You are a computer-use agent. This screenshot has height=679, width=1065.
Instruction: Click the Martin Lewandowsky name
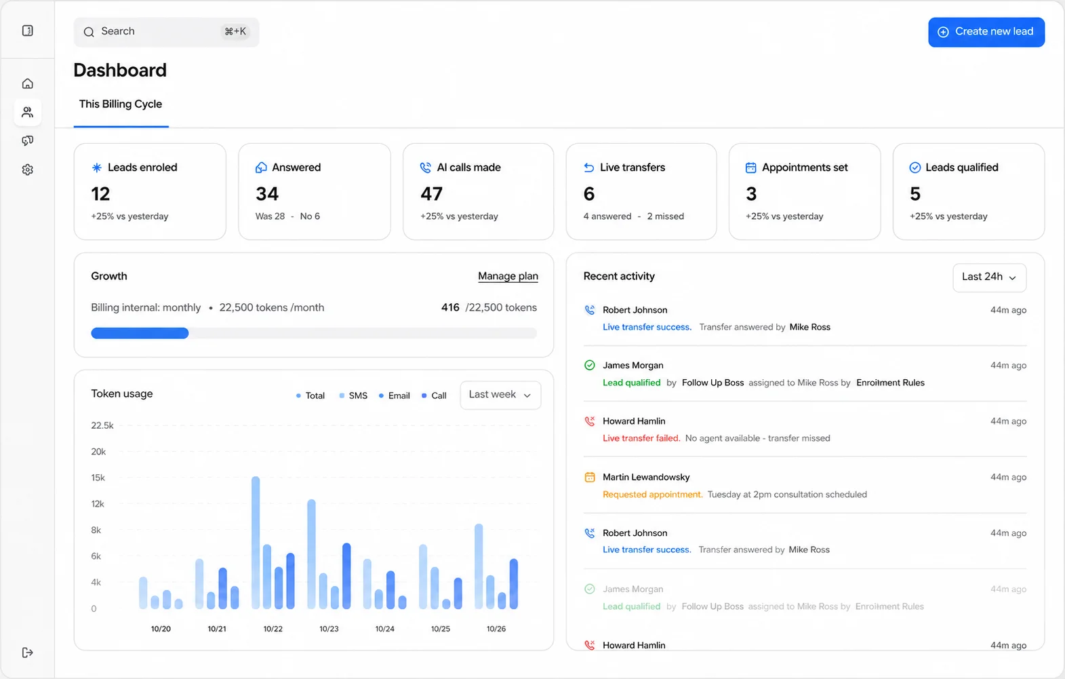(x=646, y=477)
